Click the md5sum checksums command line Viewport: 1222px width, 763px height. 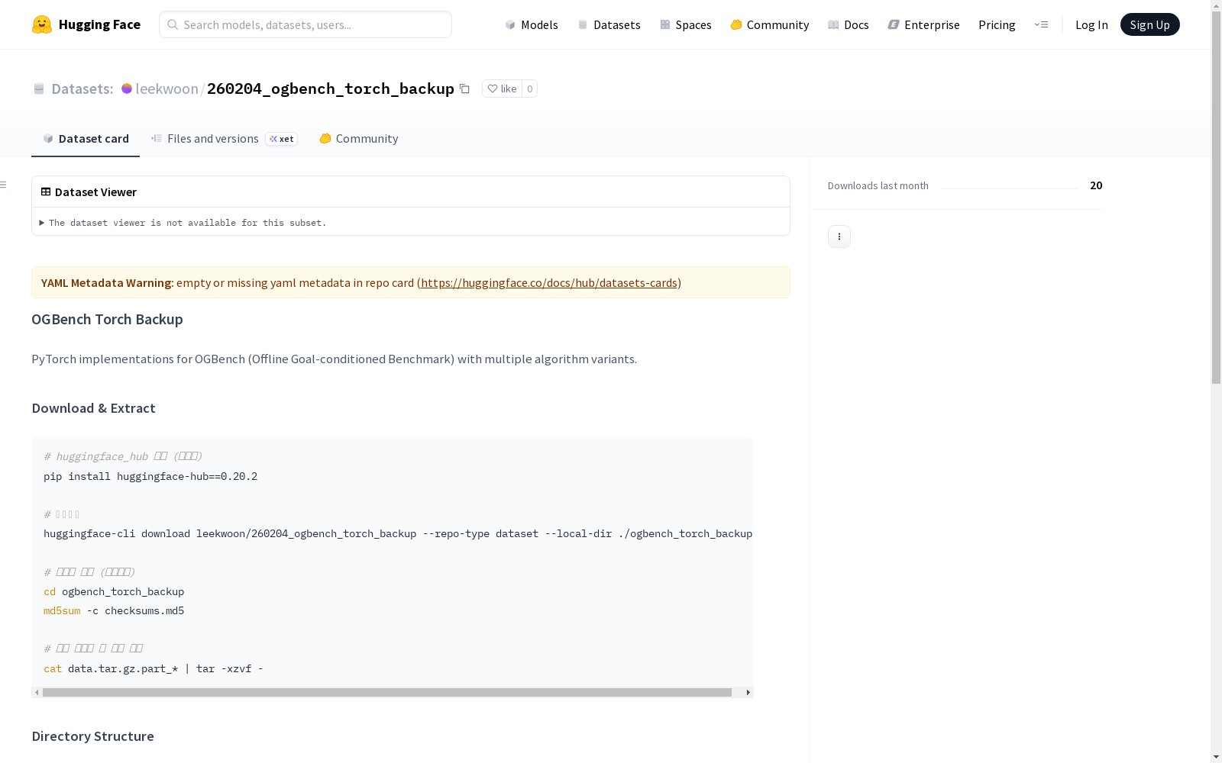point(114,610)
